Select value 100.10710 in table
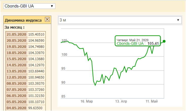 [36, 102]
